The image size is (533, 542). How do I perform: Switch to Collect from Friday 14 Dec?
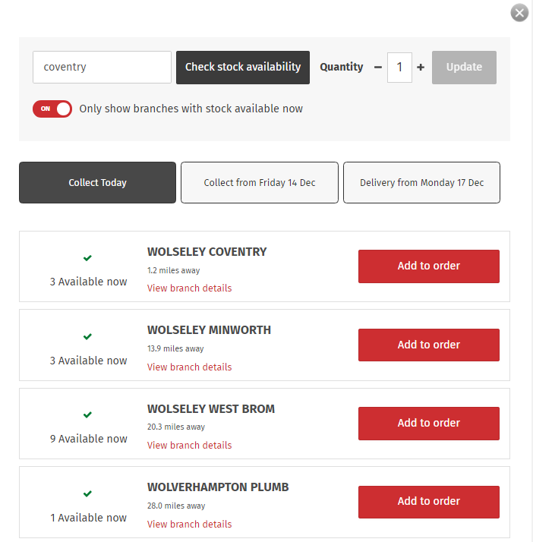point(260,182)
